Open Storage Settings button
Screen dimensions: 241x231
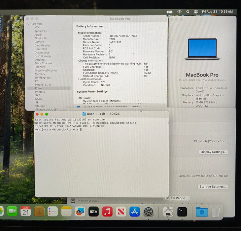point(213,186)
